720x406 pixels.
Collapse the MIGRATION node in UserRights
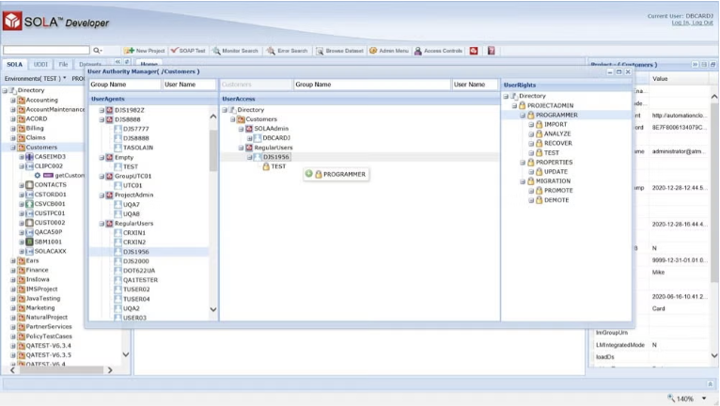(523, 181)
